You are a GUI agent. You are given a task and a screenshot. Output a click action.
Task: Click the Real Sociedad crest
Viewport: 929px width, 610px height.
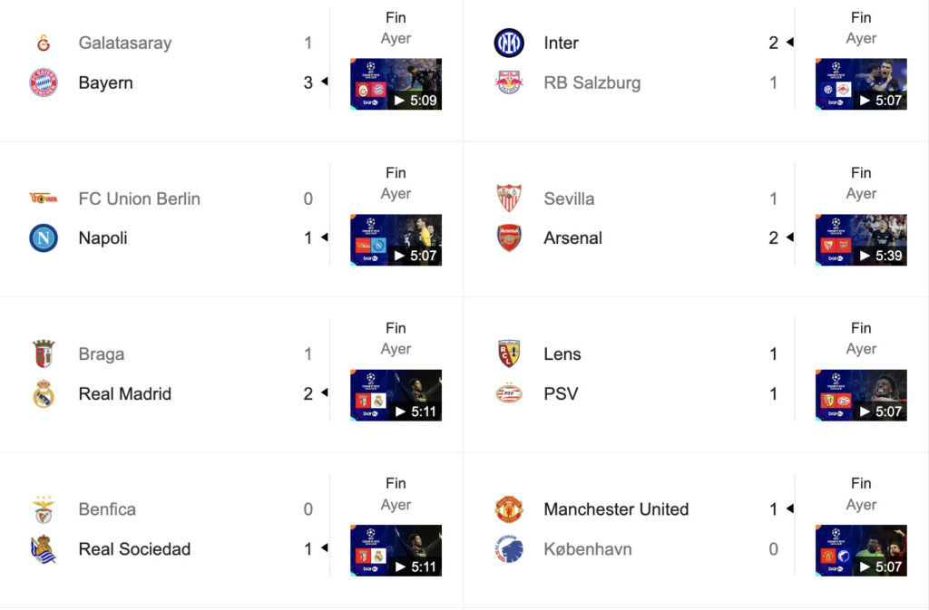coord(44,549)
